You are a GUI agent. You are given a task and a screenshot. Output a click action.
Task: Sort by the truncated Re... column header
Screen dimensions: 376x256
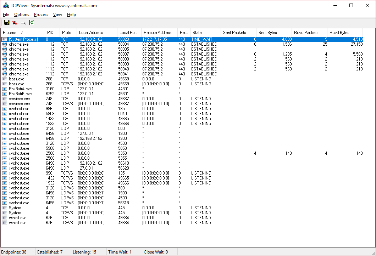coord(184,33)
